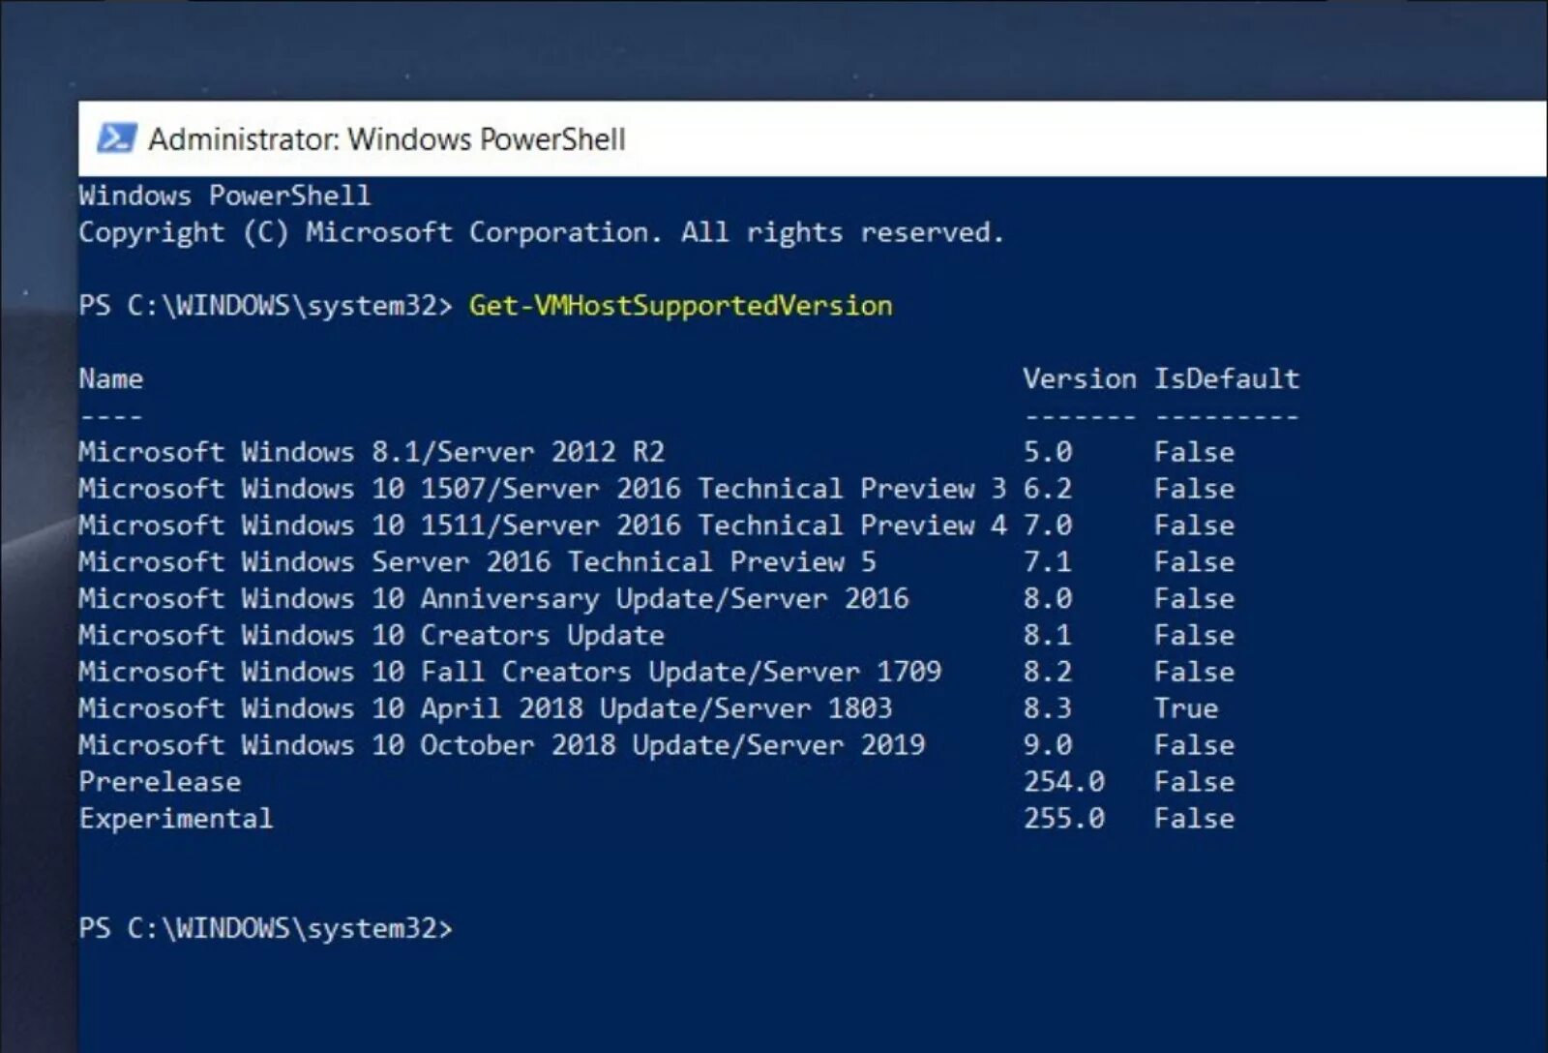Click the bottom 'PS C:\WINDOWS\system32>' prompt
This screenshot has width=1548, height=1053.
click(x=265, y=929)
